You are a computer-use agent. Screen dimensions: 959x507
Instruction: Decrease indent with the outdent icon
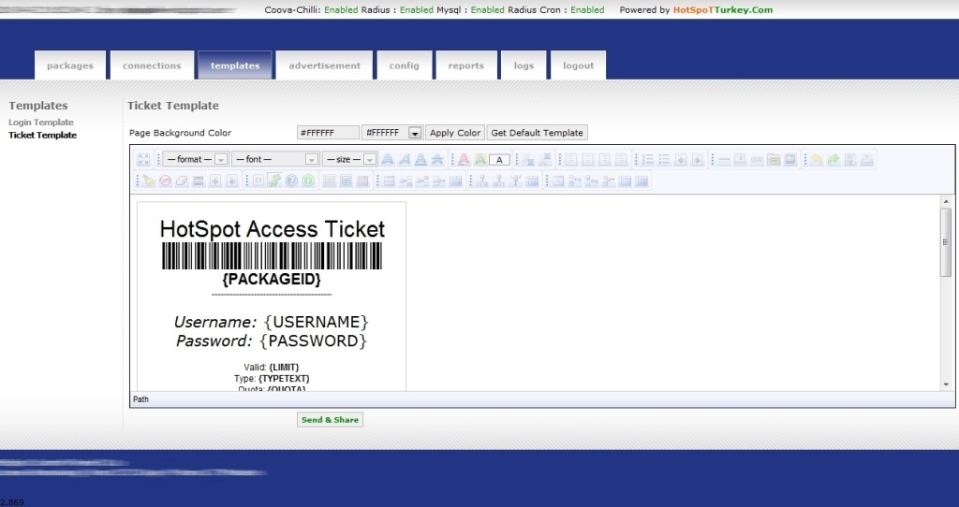[x=681, y=159]
